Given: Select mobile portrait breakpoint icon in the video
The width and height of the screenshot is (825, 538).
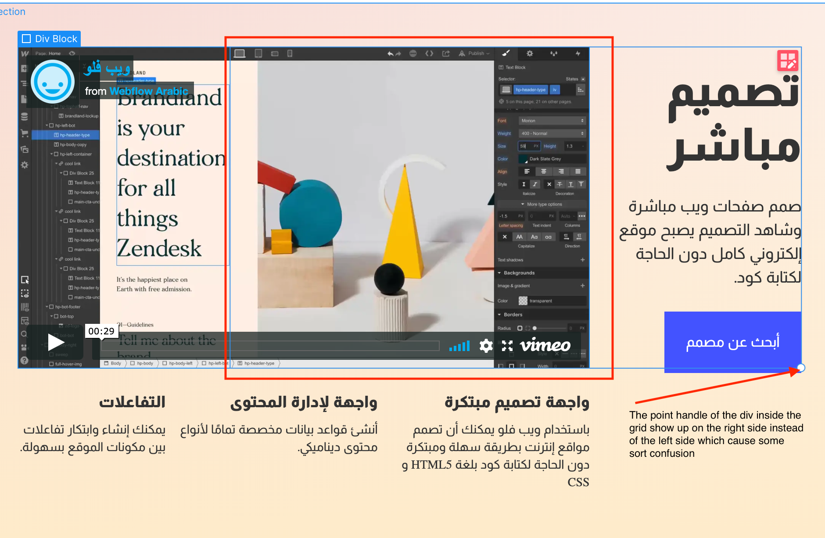Looking at the screenshot, I should click(x=290, y=54).
